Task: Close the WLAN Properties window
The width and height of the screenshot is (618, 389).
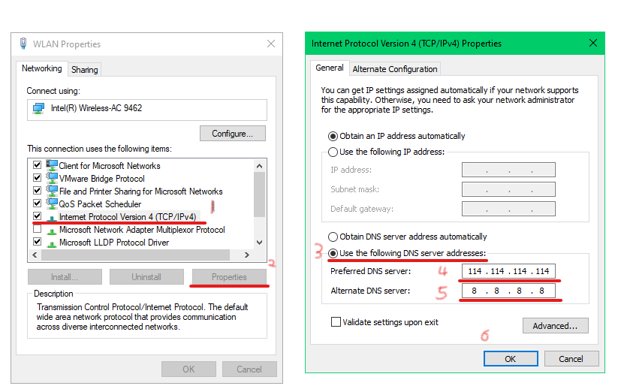Action: pyautogui.click(x=271, y=44)
